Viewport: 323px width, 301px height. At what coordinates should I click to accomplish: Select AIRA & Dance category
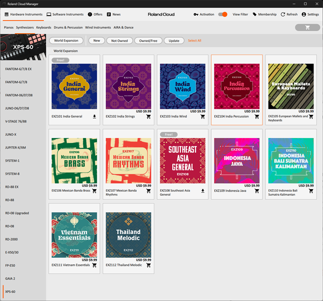(x=123, y=27)
